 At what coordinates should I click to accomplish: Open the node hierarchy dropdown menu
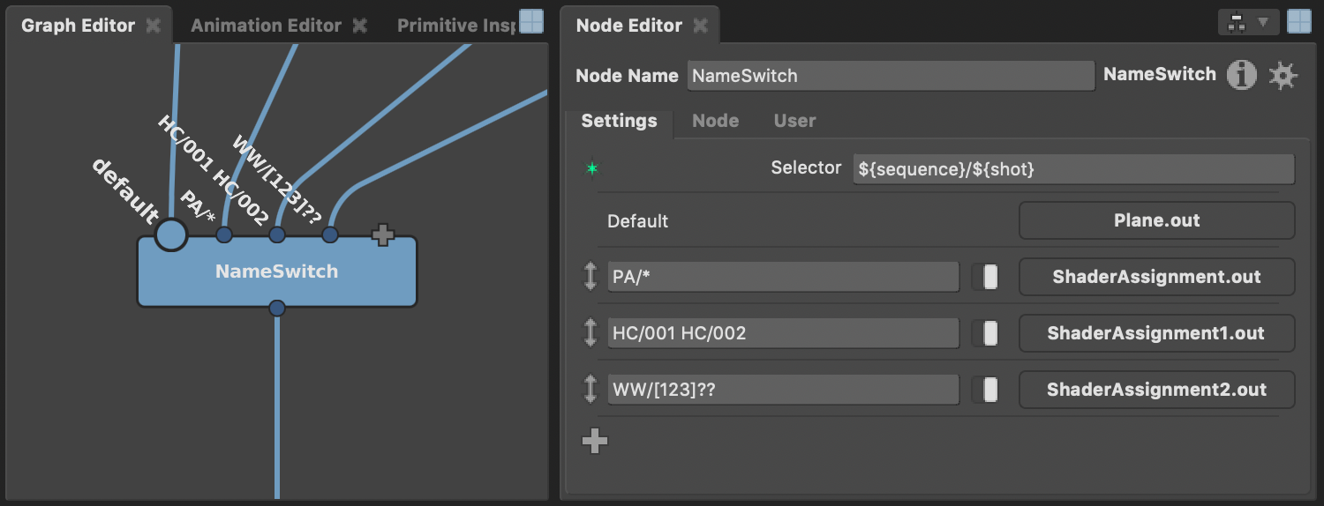coord(1248,22)
